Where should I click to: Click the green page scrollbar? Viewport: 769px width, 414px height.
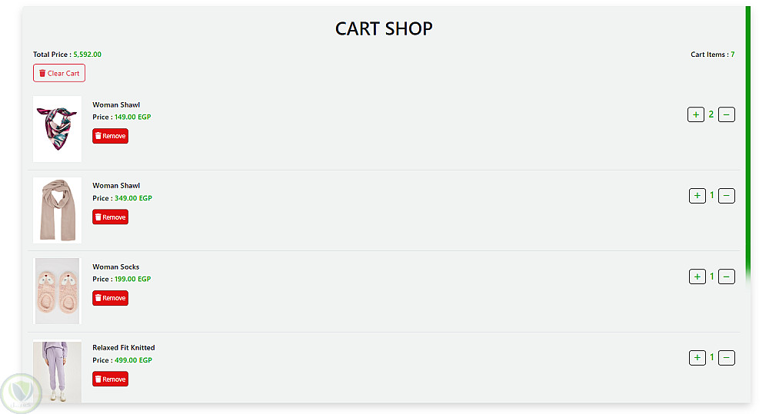[x=747, y=138]
